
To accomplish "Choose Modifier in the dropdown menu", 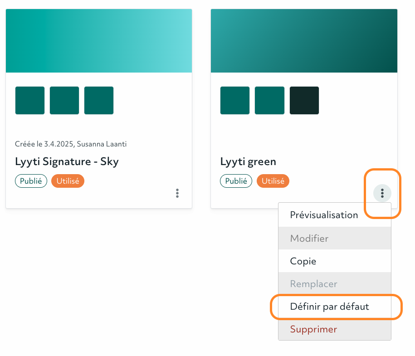I will point(309,238).
